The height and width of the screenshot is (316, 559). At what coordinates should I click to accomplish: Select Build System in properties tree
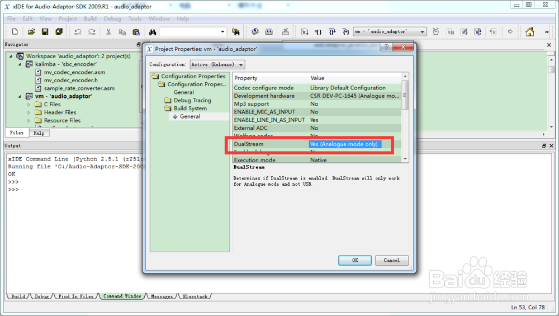190,108
